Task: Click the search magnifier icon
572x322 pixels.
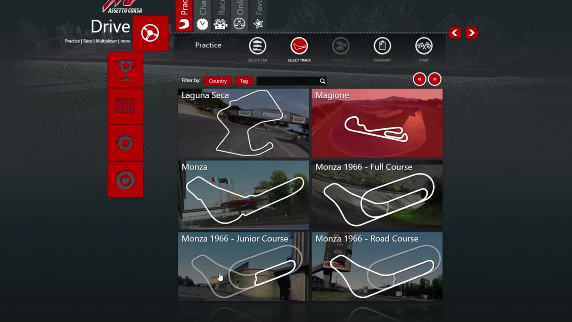Action: tap(322, 81)
